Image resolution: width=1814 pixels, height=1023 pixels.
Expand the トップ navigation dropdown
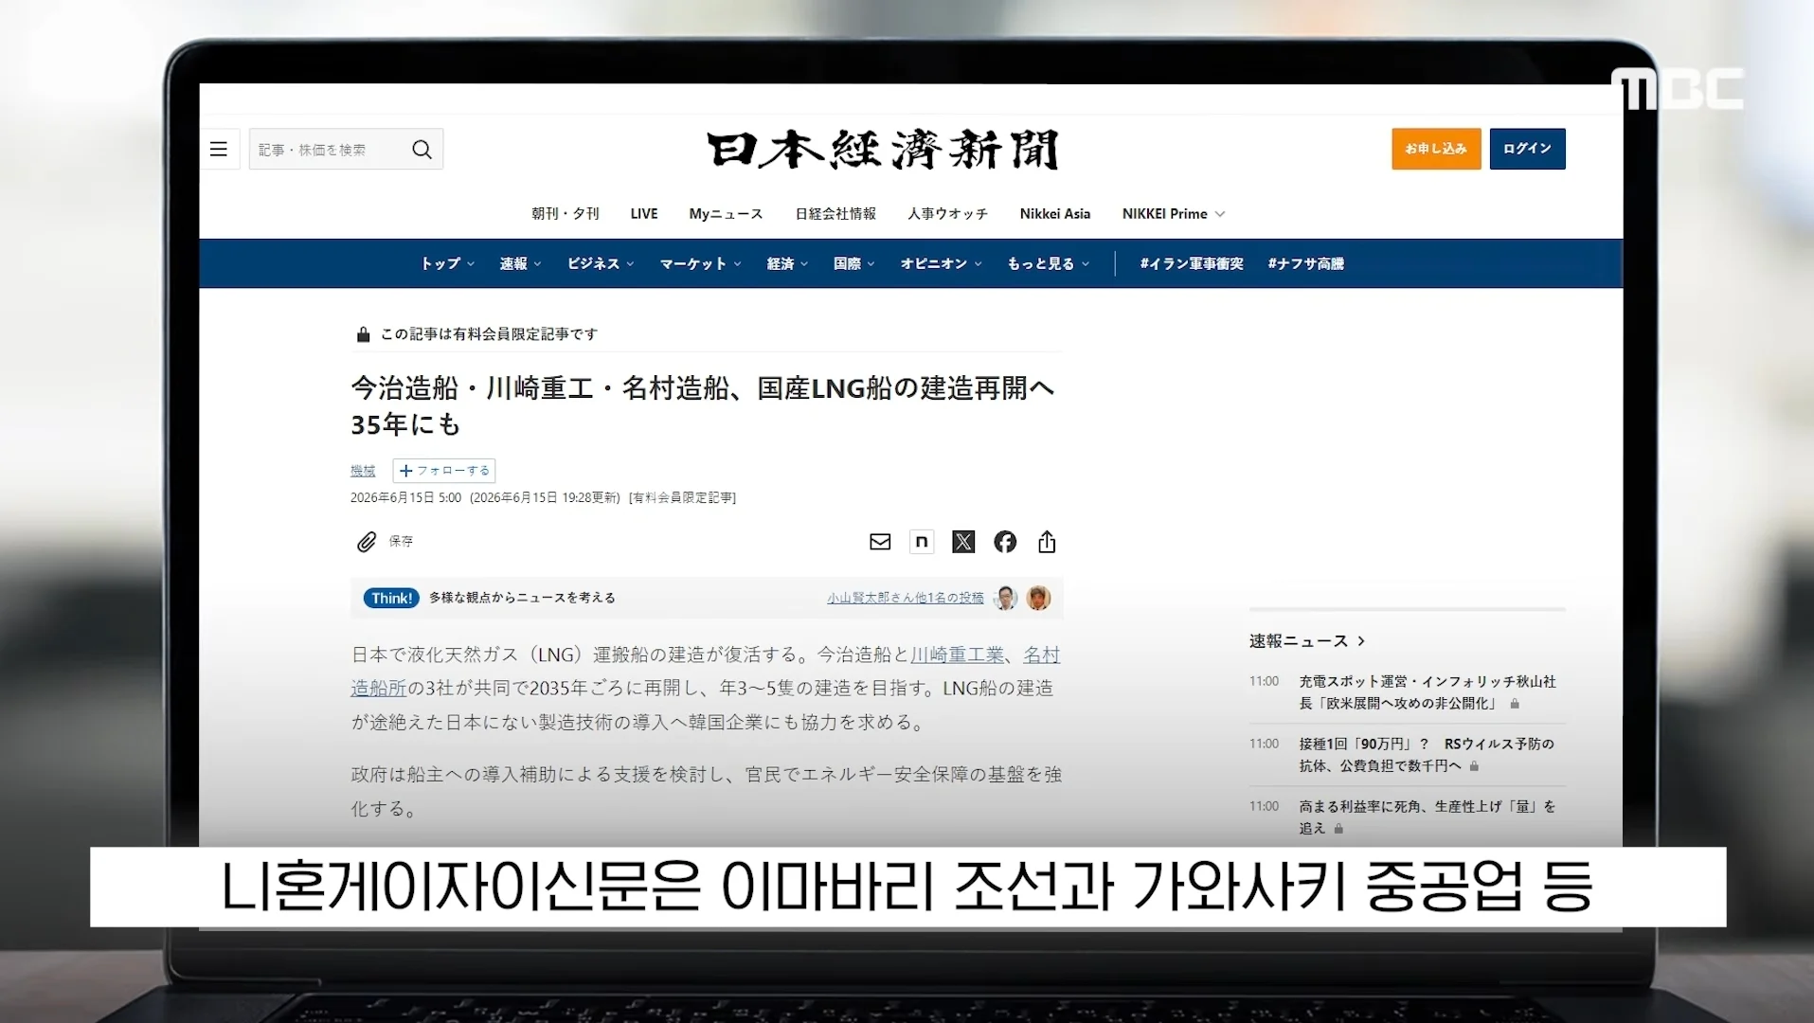(447, 263)
